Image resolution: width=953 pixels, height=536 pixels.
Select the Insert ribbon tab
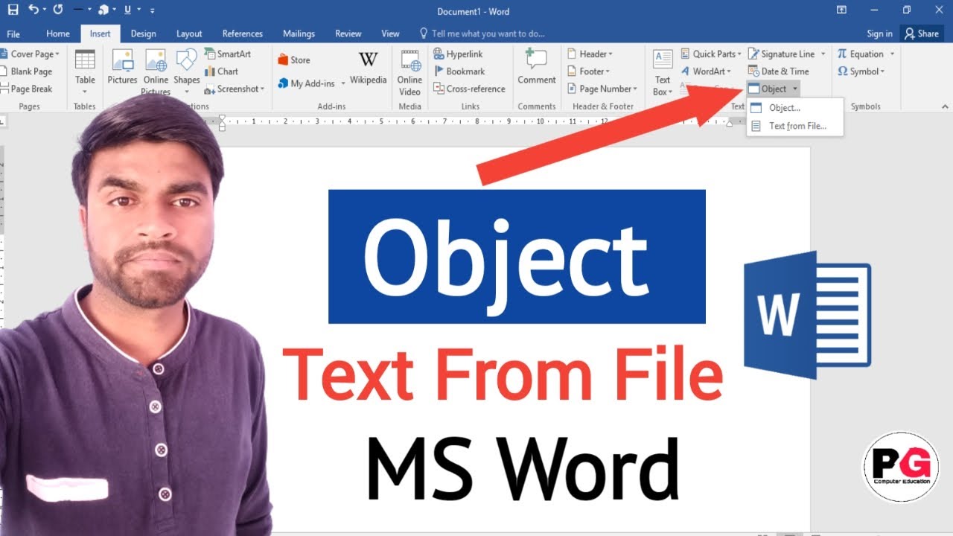[100, 33]
